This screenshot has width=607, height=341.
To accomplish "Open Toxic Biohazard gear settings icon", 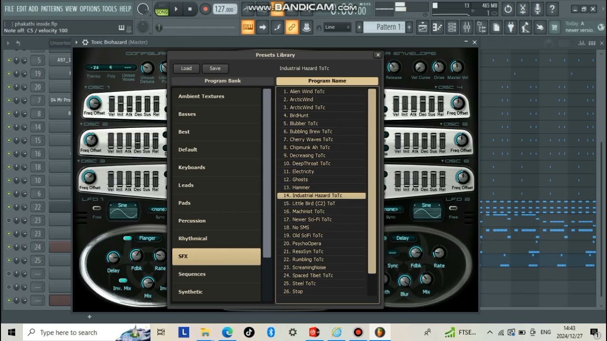I will [85, 42].
